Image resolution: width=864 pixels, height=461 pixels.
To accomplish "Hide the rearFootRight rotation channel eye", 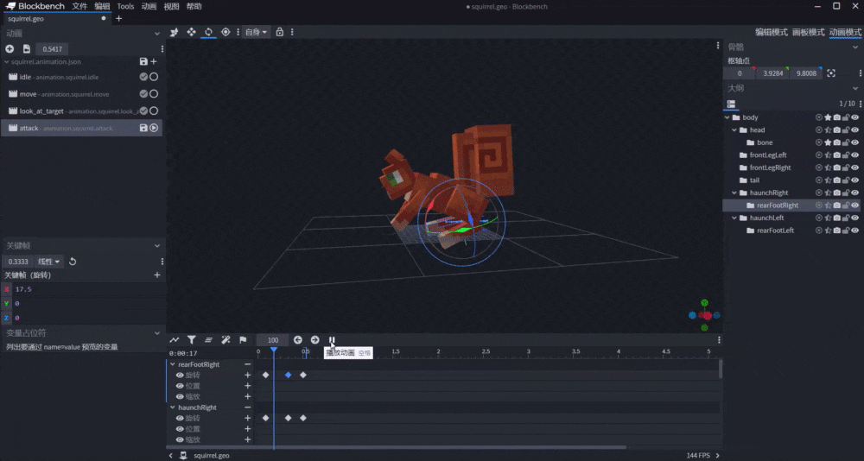I will [x=180, y=376].
